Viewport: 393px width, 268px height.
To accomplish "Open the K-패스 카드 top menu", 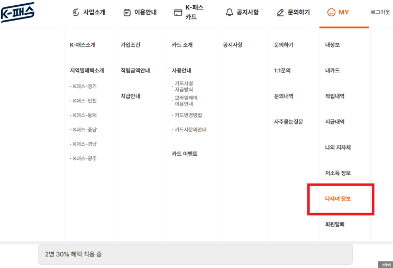I will 194,12.
